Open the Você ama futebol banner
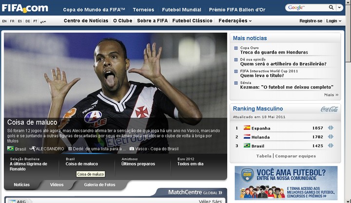 click(x=286, y=183)
